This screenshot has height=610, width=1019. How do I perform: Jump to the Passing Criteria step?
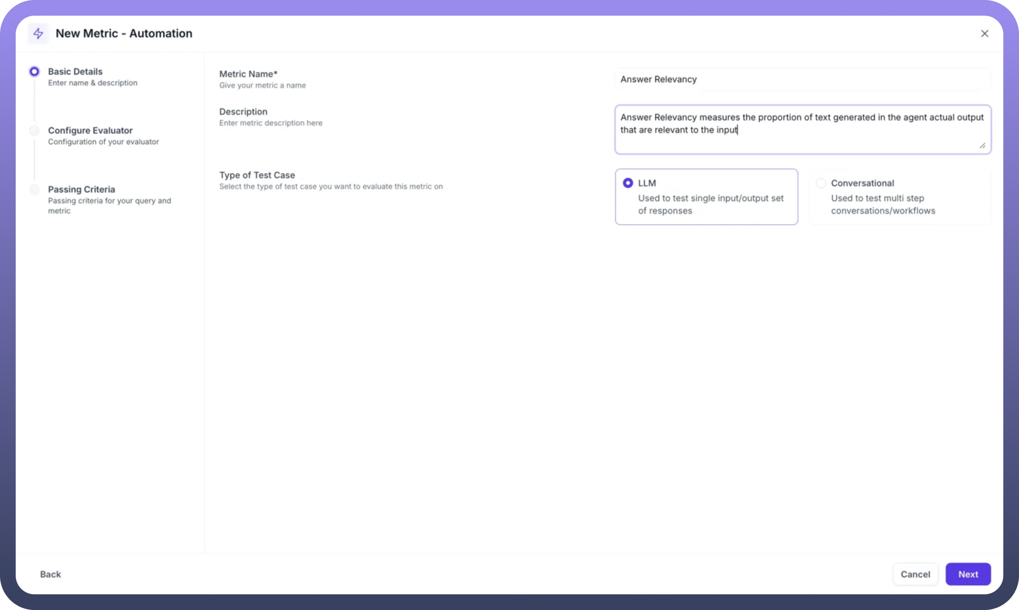pyautogui.click(x=82, y=189)
